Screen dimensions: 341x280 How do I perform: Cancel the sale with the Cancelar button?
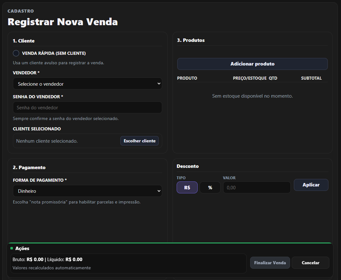(310, 263)
